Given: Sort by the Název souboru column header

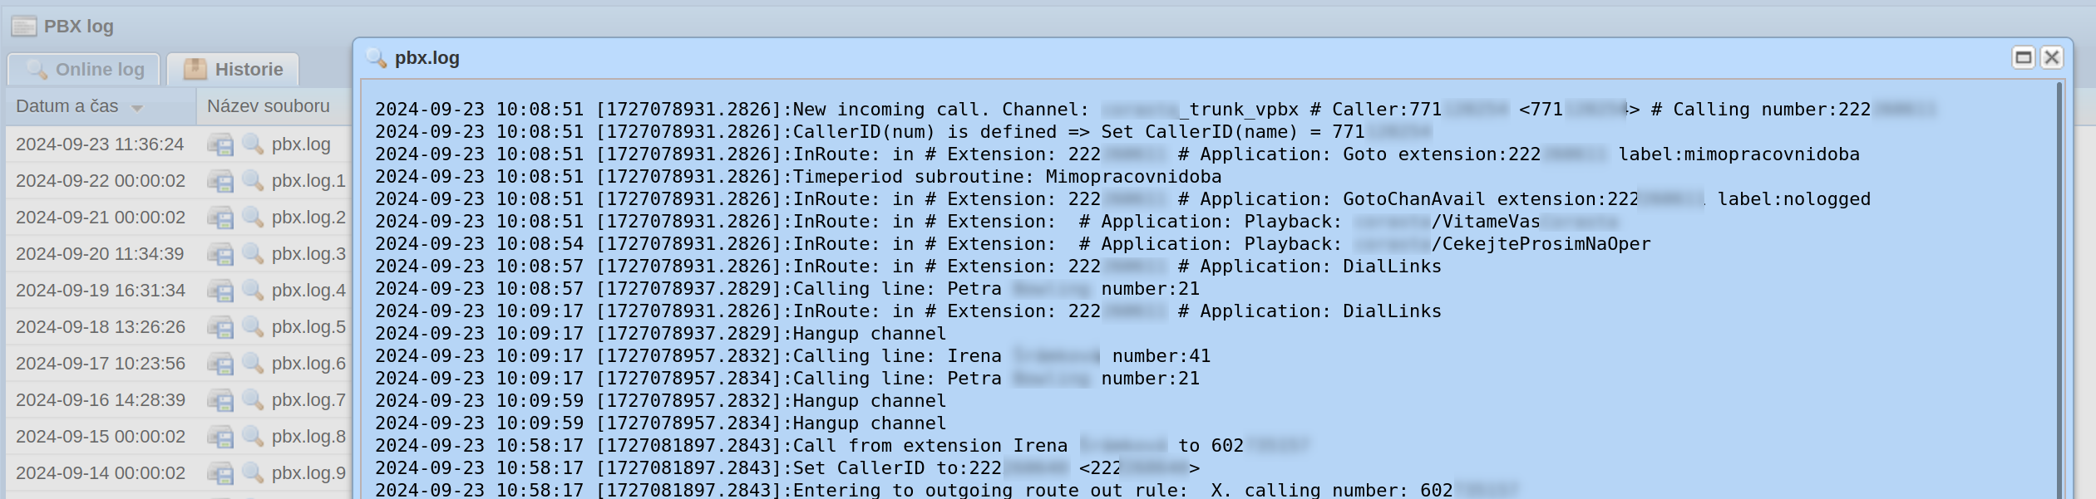Looking at the screenshot, I should [269, 106].
